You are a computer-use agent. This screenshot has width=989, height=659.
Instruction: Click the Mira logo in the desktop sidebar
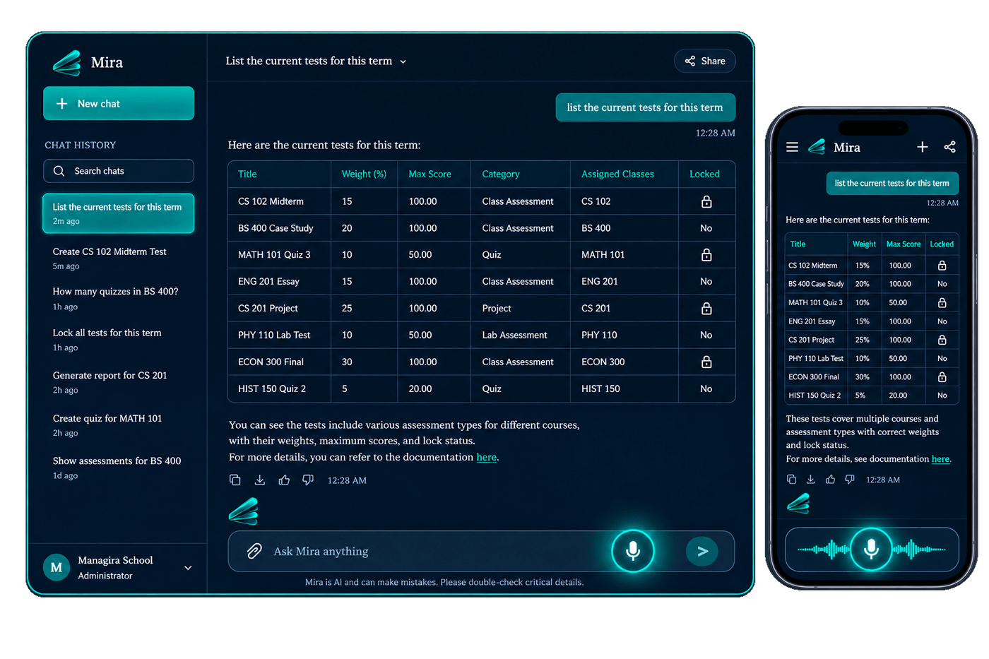[67, 63]
